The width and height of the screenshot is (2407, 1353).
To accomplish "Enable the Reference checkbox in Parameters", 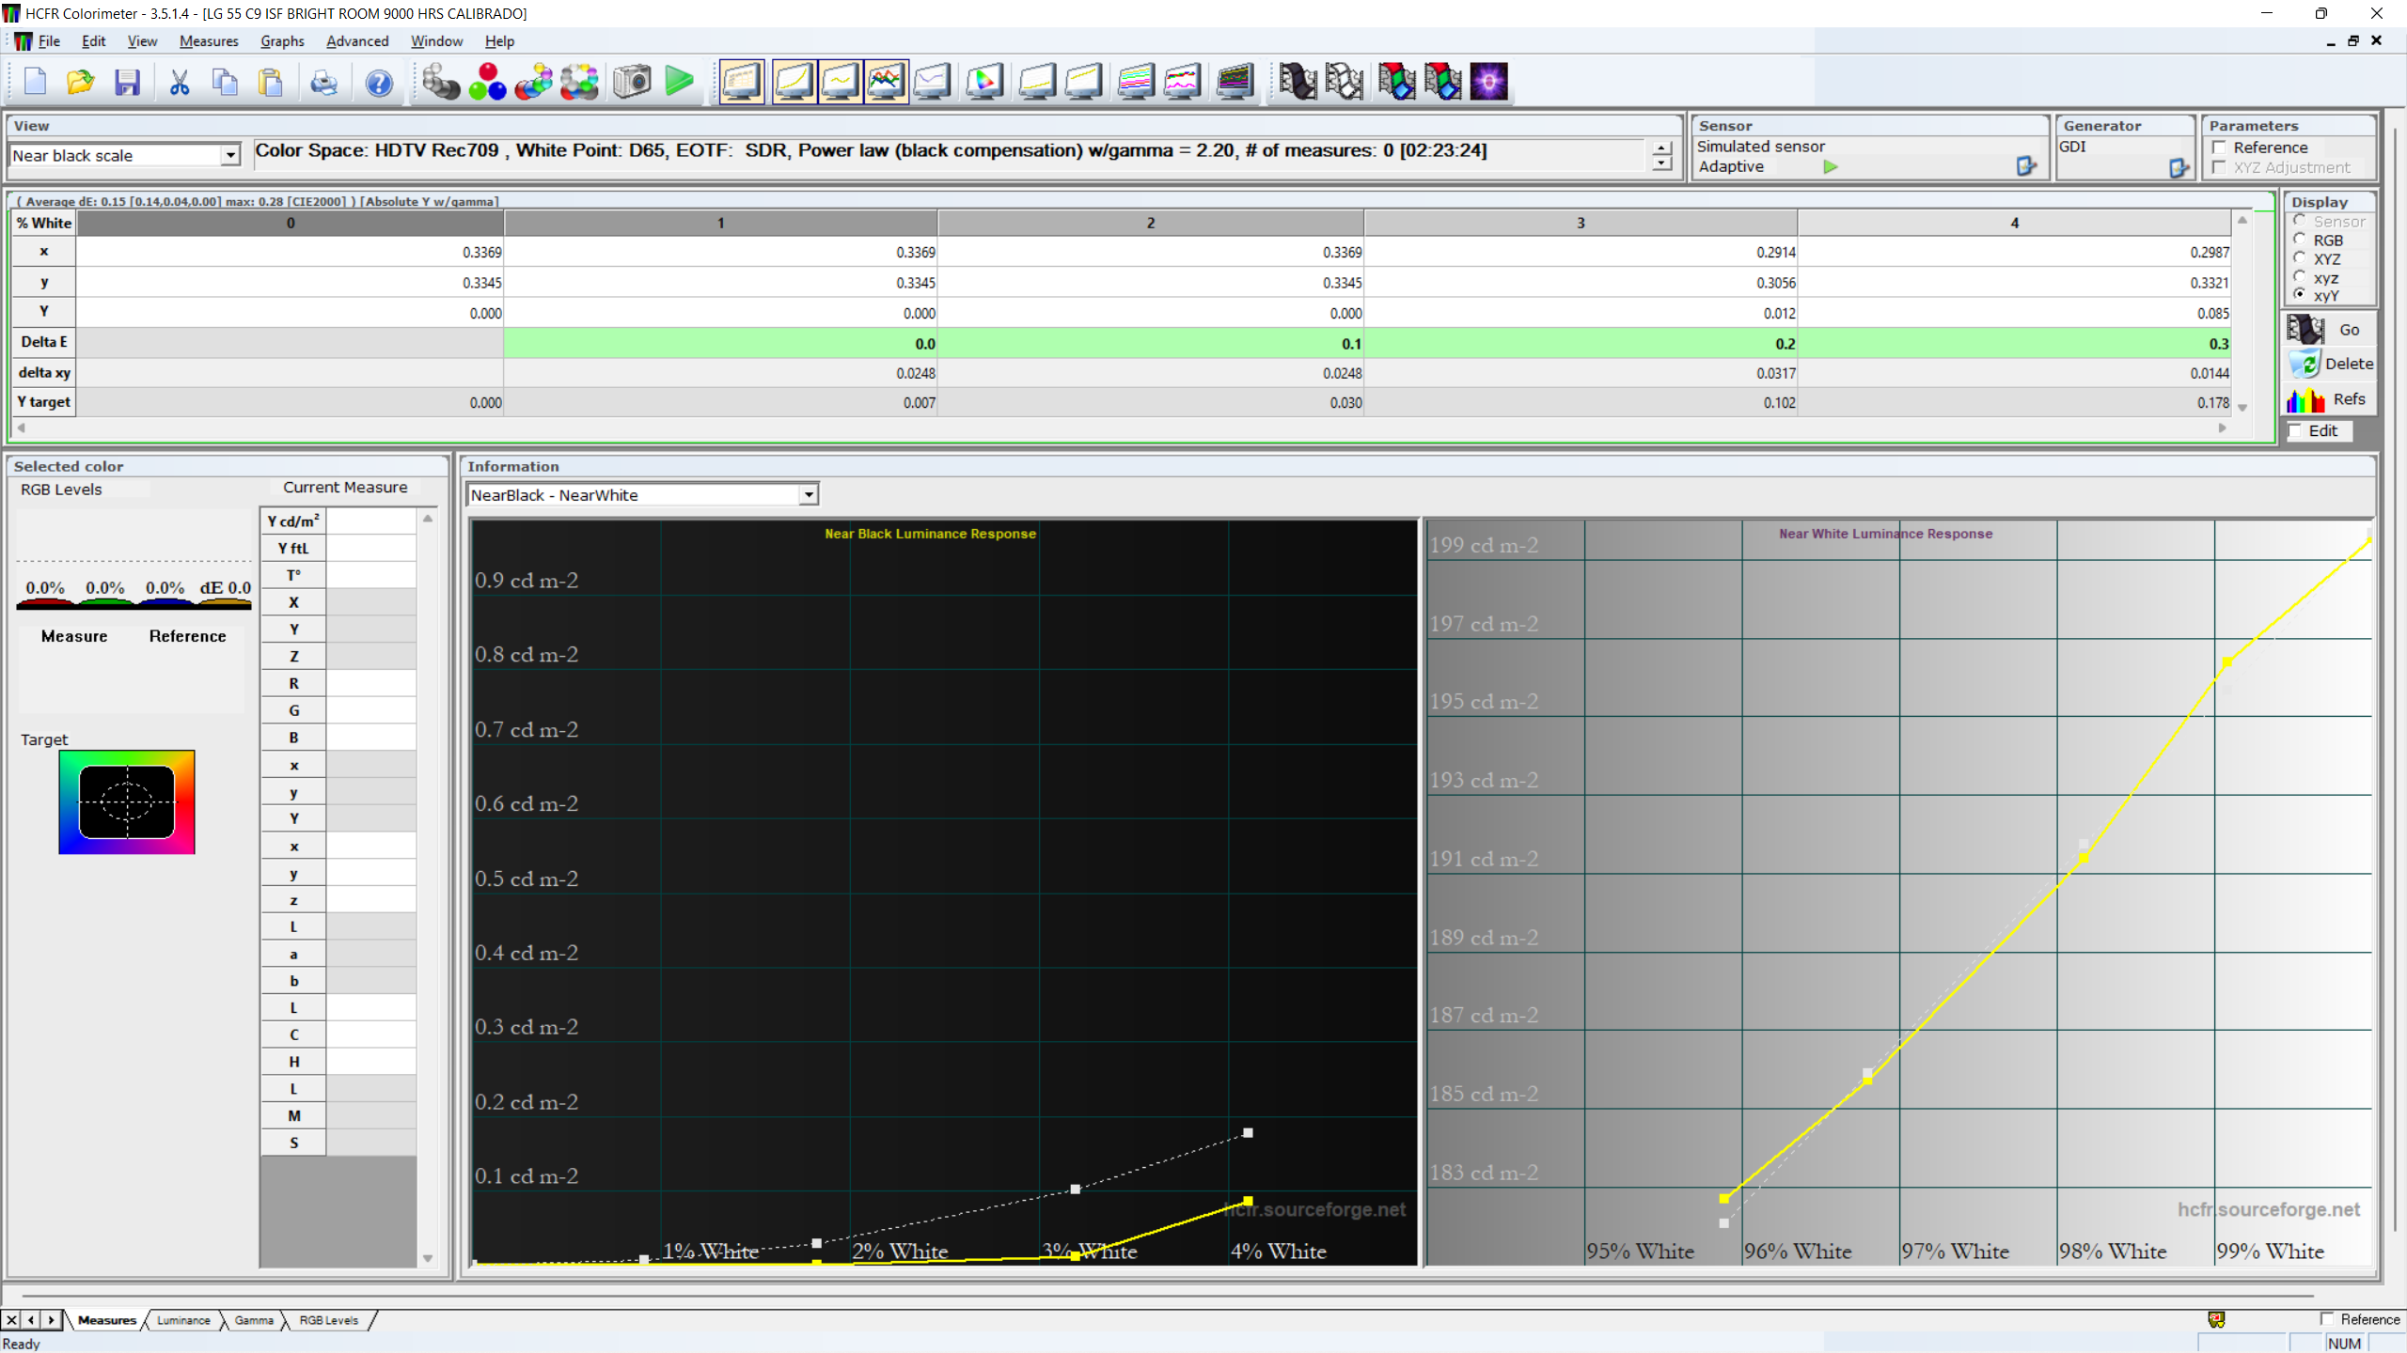I will point(2220,148).
